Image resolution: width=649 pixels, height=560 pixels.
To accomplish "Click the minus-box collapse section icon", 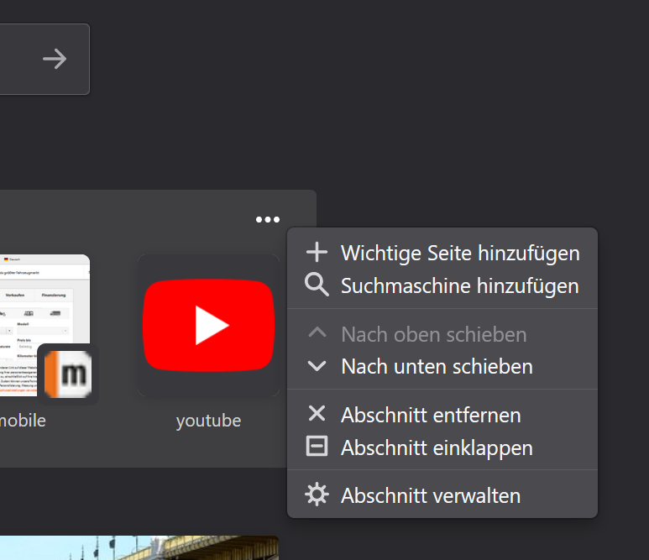I will click(x=317, y=446).
